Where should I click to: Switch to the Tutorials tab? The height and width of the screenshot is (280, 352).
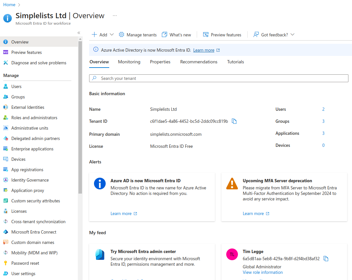(236, 62)
